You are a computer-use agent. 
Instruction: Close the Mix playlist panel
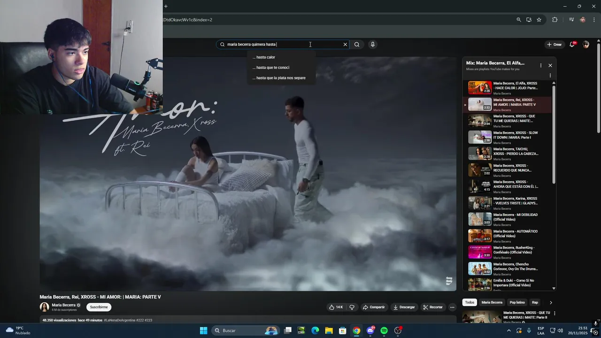coord(550,66)
